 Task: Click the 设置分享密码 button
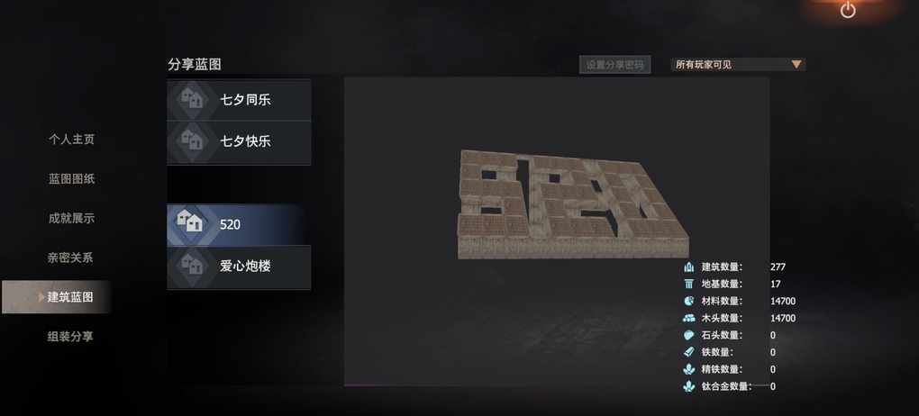pyautogui.click(x=614, y=65)
